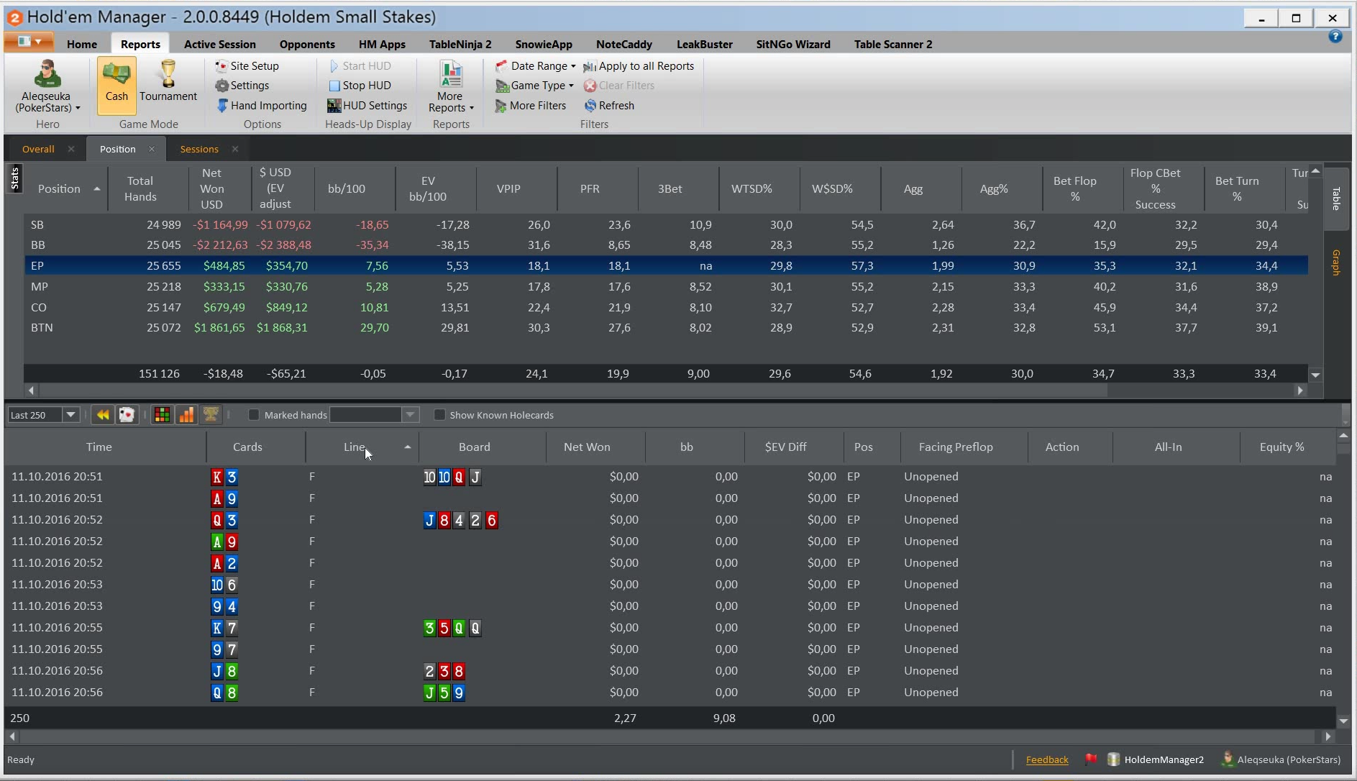Screen dimensions: 1357x781
Task: Open Site Setup options
Action: click(x=247, y=66)
